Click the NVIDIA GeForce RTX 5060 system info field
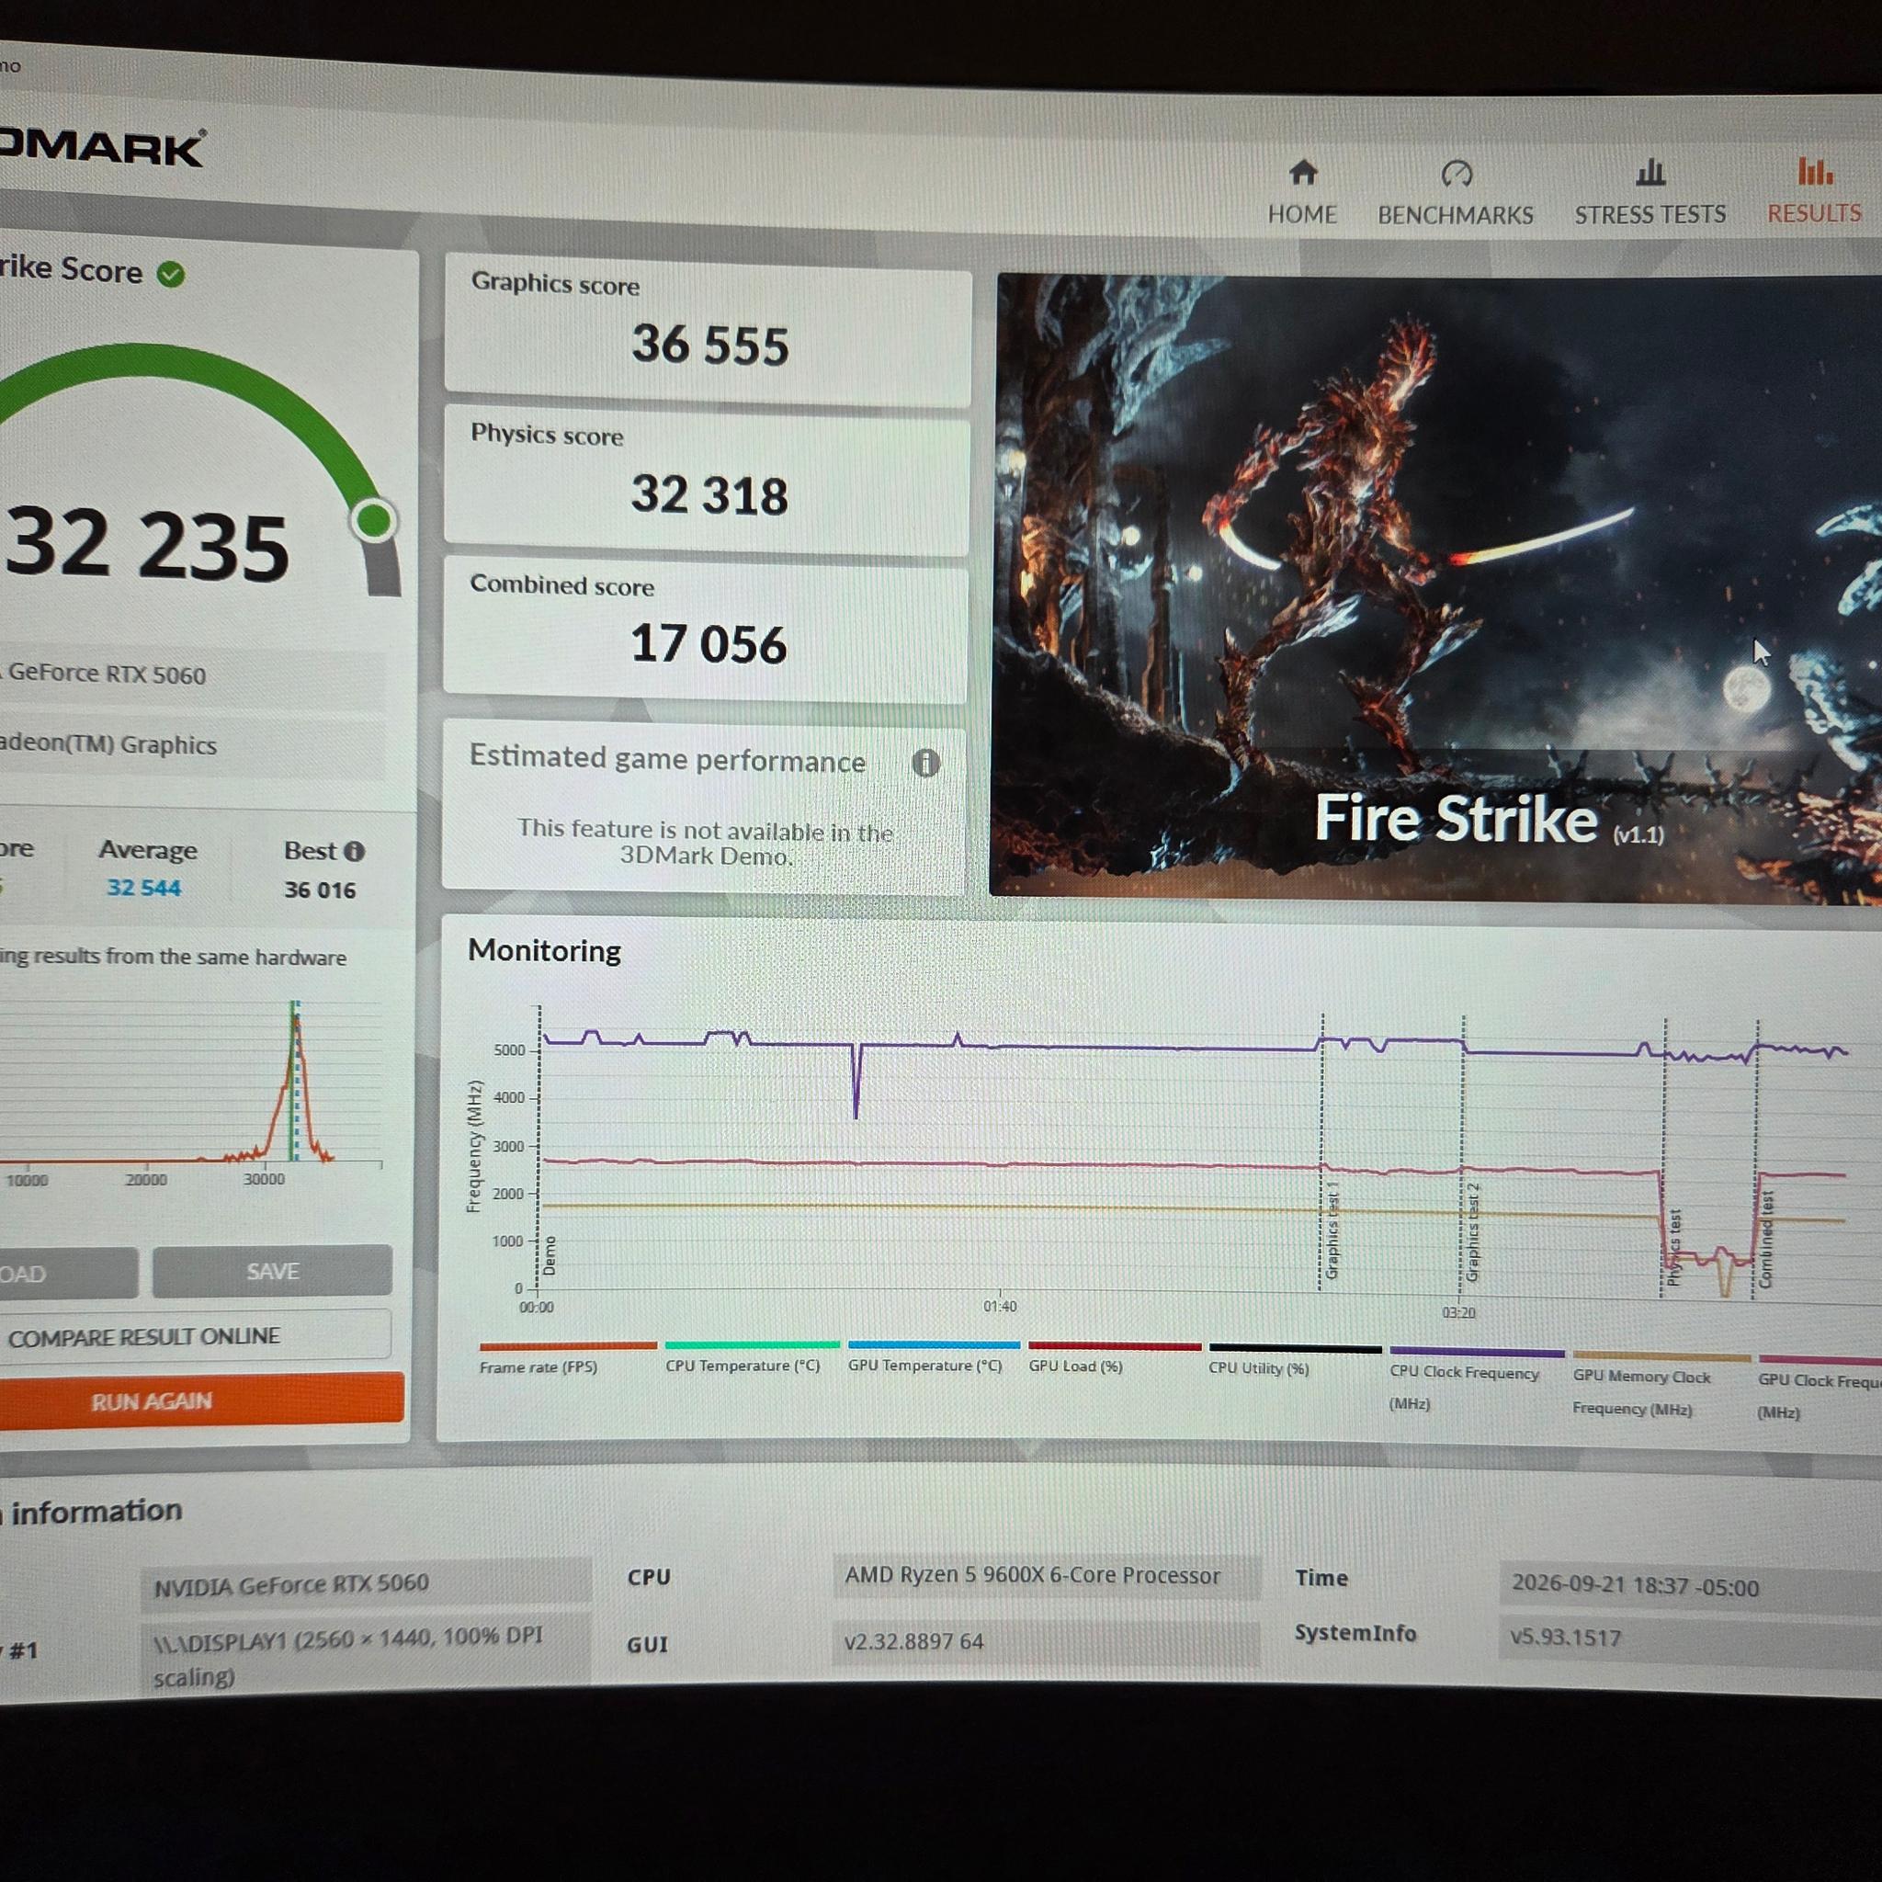Image resolution: width=1882 pixels, height=1882 pixels. pyautogui.click(x=366, y=1583)
